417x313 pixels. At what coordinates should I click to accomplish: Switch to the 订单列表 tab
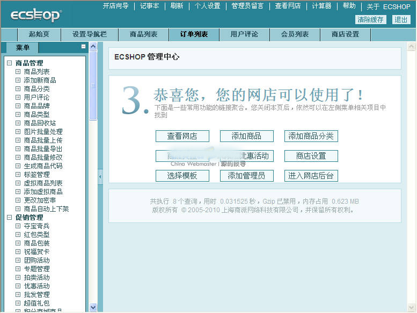194,34
